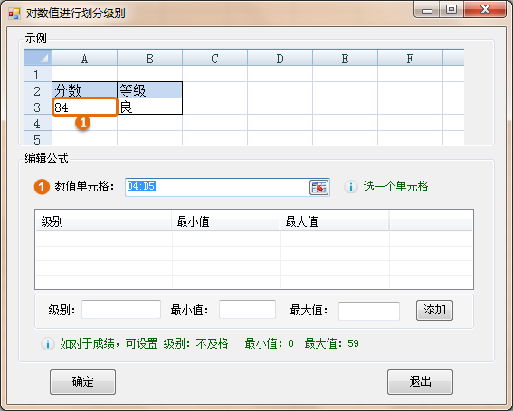Screen dimensions: 513x411
Task: Click the info icon beside 选一个单元格
Action: point(351,187)
